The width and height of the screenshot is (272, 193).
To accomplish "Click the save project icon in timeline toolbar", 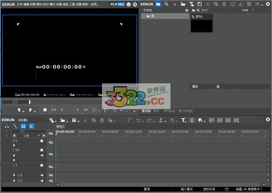I will coord(73,120).
